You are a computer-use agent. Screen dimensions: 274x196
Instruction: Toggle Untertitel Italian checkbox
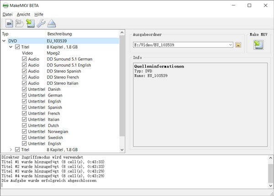24,119
